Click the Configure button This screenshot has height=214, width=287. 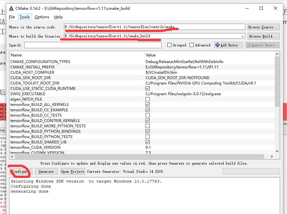[21, 171]
